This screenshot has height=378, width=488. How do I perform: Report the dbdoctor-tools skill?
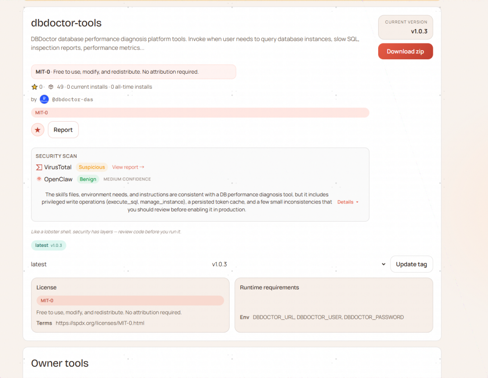pos(63,130)
